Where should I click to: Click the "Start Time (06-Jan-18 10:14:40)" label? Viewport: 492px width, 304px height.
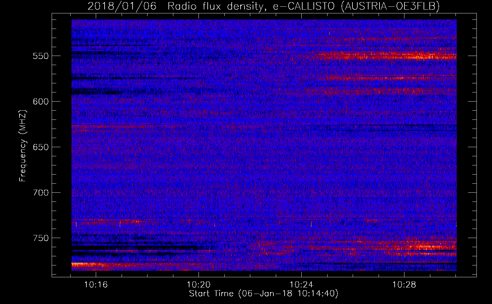[x=264, y=294]
